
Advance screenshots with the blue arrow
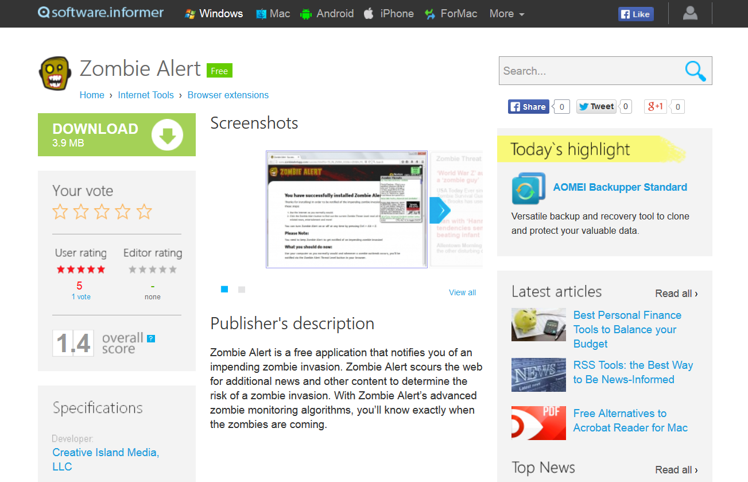pyautogui.click(x=440, y=210)
